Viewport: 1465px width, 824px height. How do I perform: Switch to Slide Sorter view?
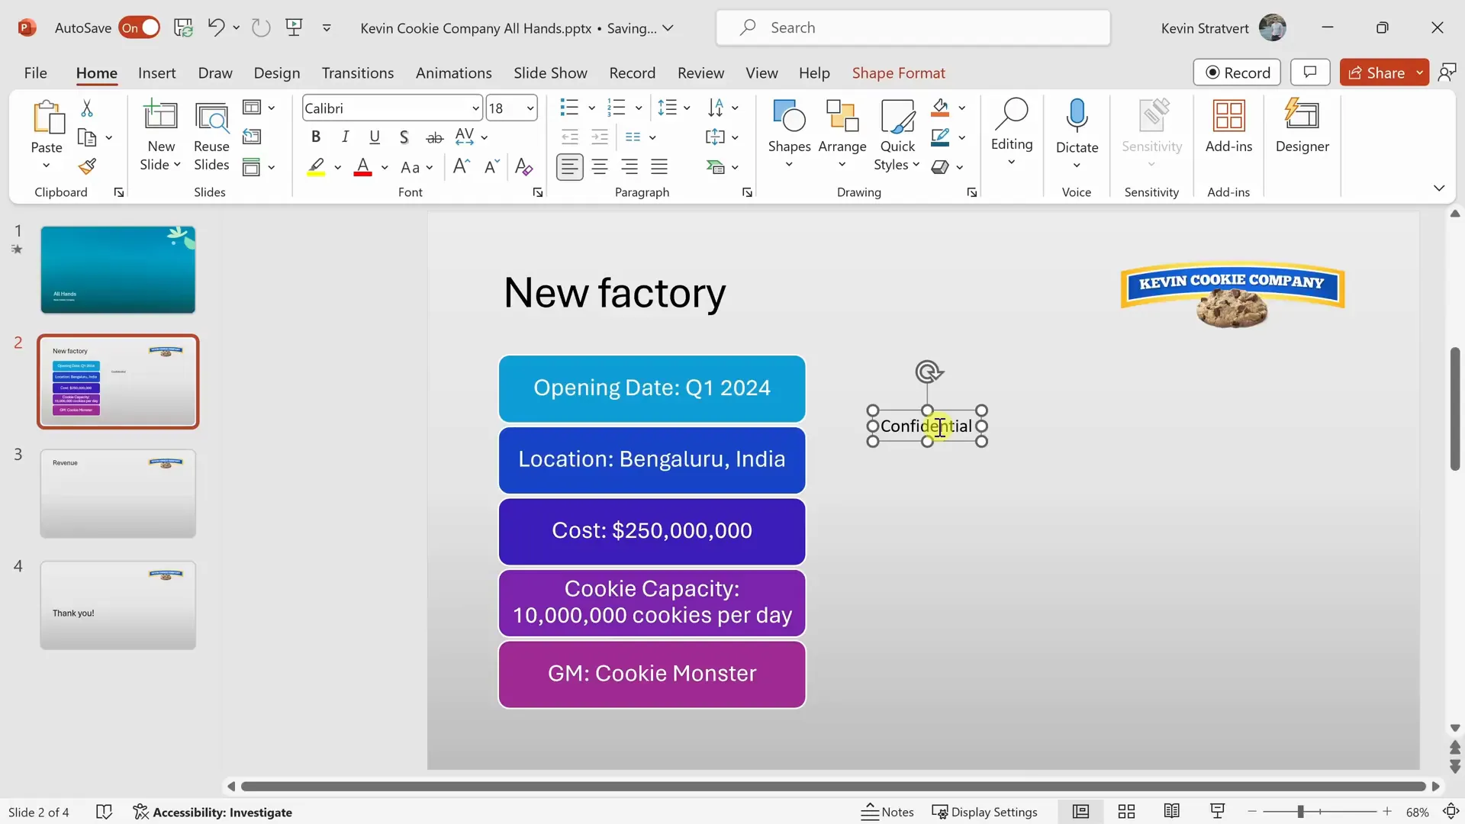[x=1126, y=812]
